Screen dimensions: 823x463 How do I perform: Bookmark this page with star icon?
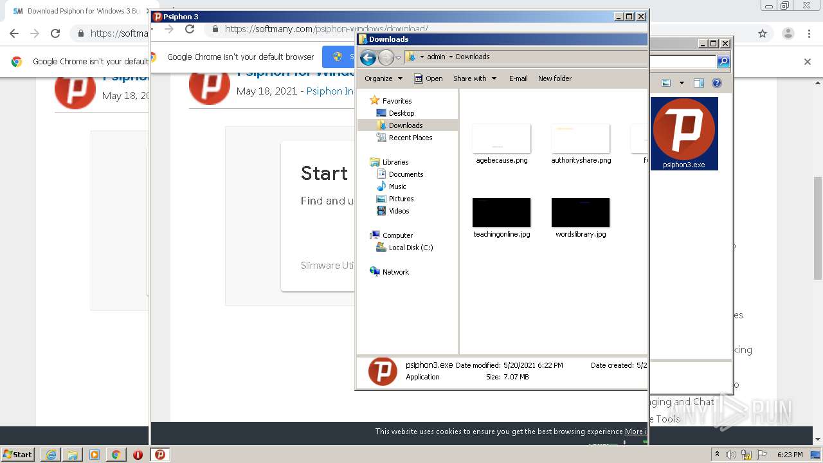(763, 33)
